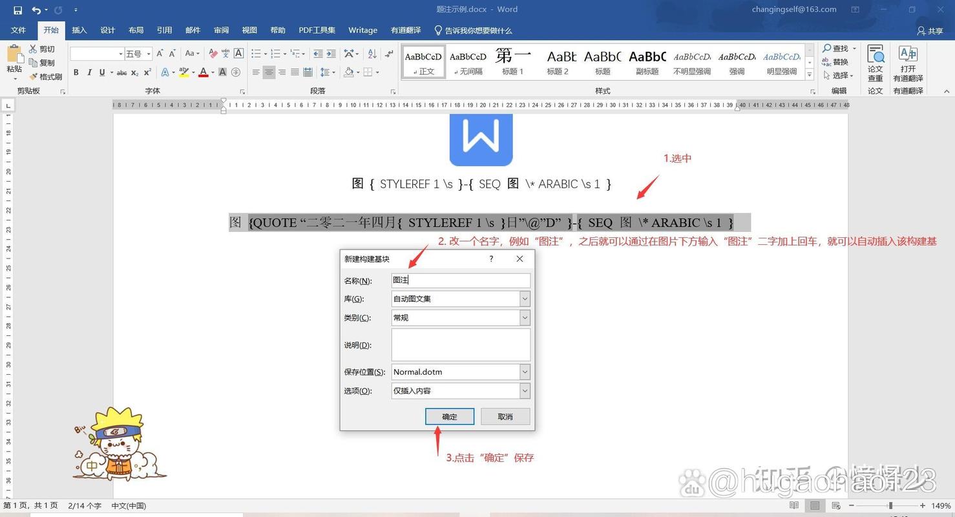Expand 库 自动图文集 combo box
Viewport: 955px width, 517px height.
(x=525, y=299)
